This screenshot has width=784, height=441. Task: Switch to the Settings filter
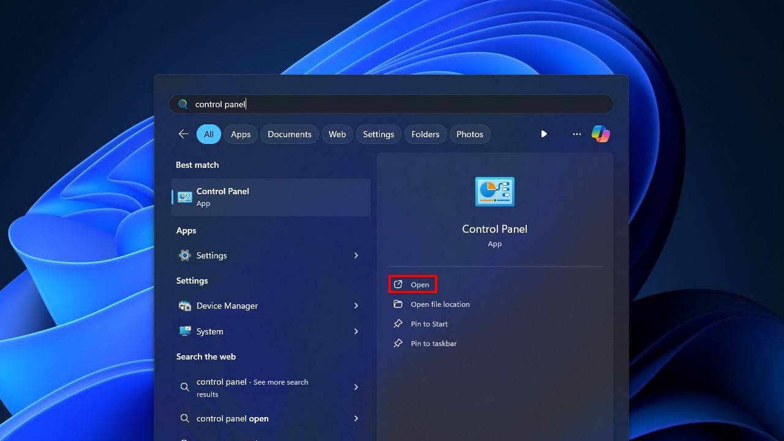point(379,134)
